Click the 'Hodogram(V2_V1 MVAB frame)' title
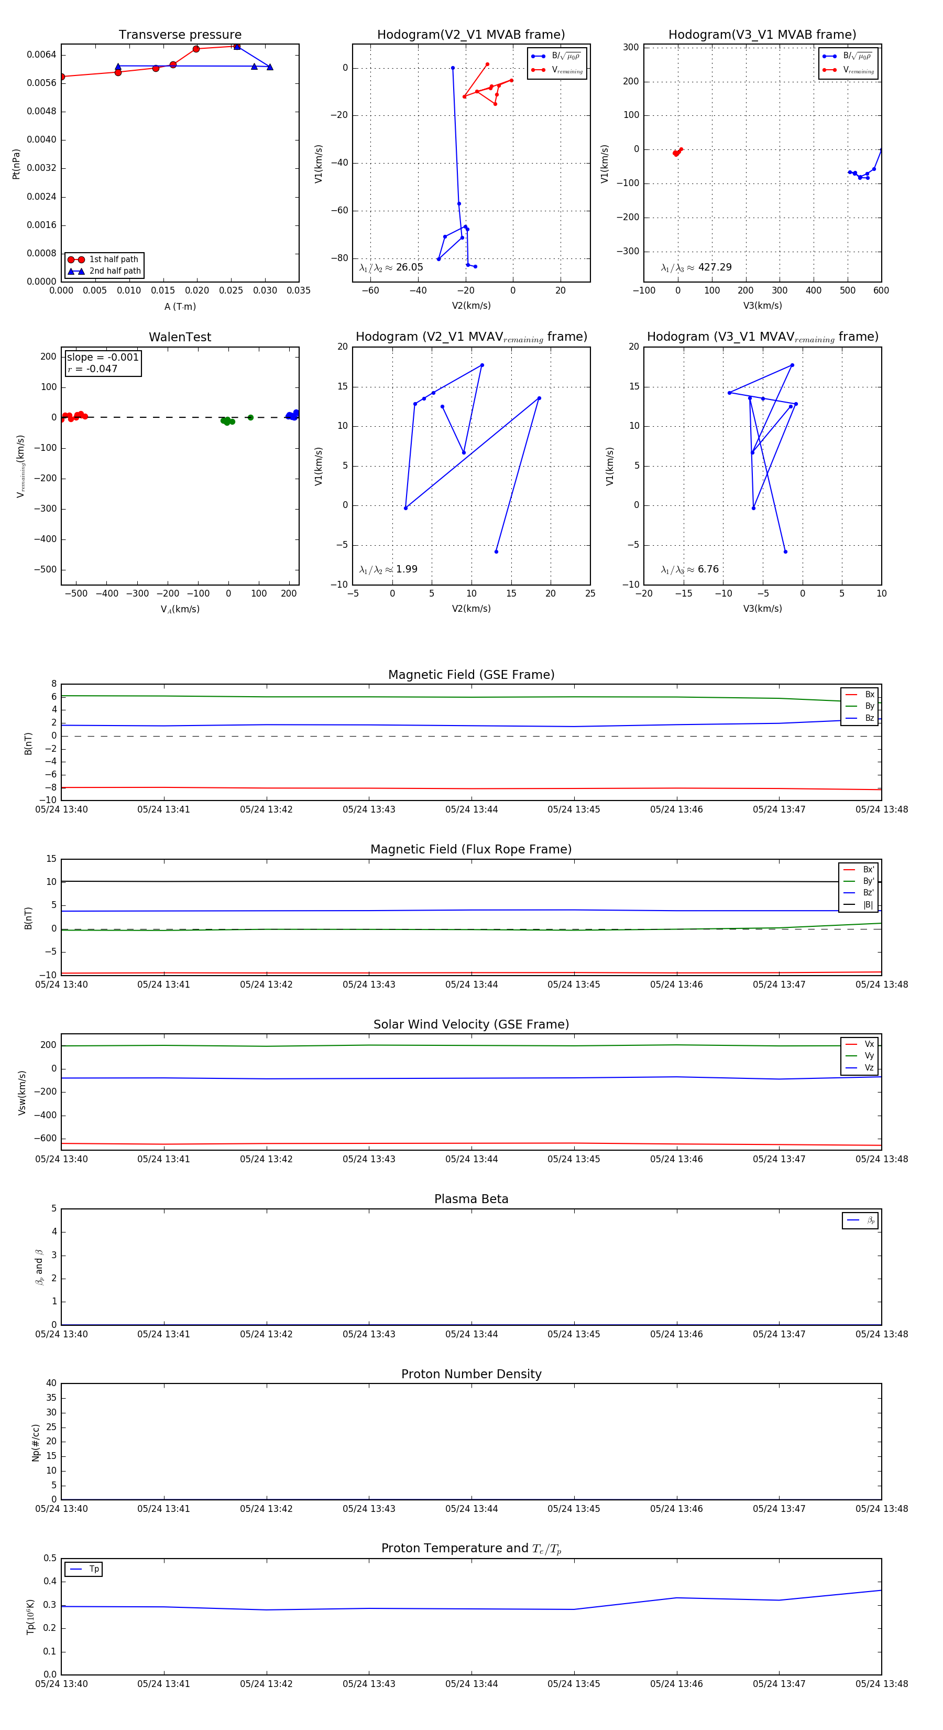Image resolution: width=943 pixels, height=1730 pixels. pyautogui.click(x=471, y=35)
